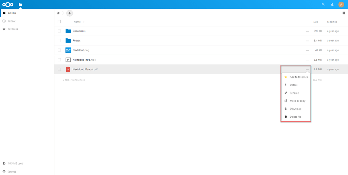Select All files in sidebar

[27, 13]
